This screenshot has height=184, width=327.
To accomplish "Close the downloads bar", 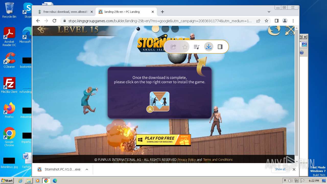I will click(294, 169).
